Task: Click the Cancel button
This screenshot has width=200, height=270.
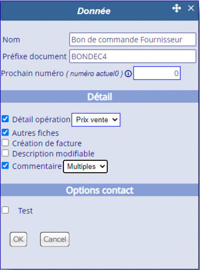Action: coord(54,239)
